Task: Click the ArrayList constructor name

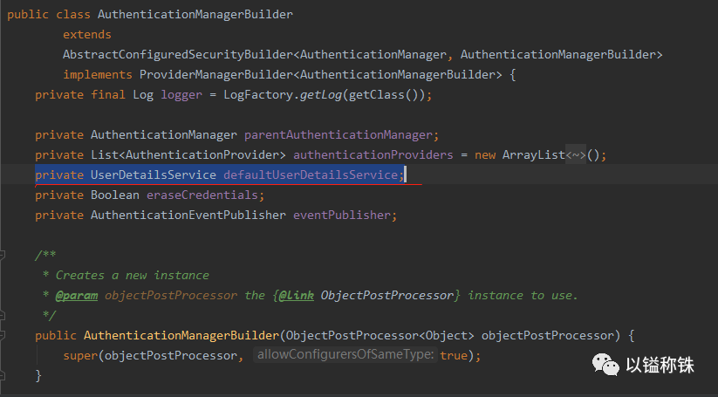Action: [x=534, y=155]
